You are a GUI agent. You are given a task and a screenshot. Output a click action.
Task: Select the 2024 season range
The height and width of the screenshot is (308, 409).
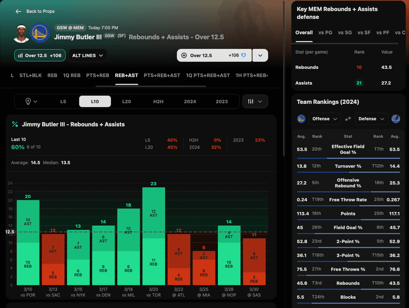click(190, 101)
